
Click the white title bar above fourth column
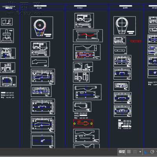126,6
